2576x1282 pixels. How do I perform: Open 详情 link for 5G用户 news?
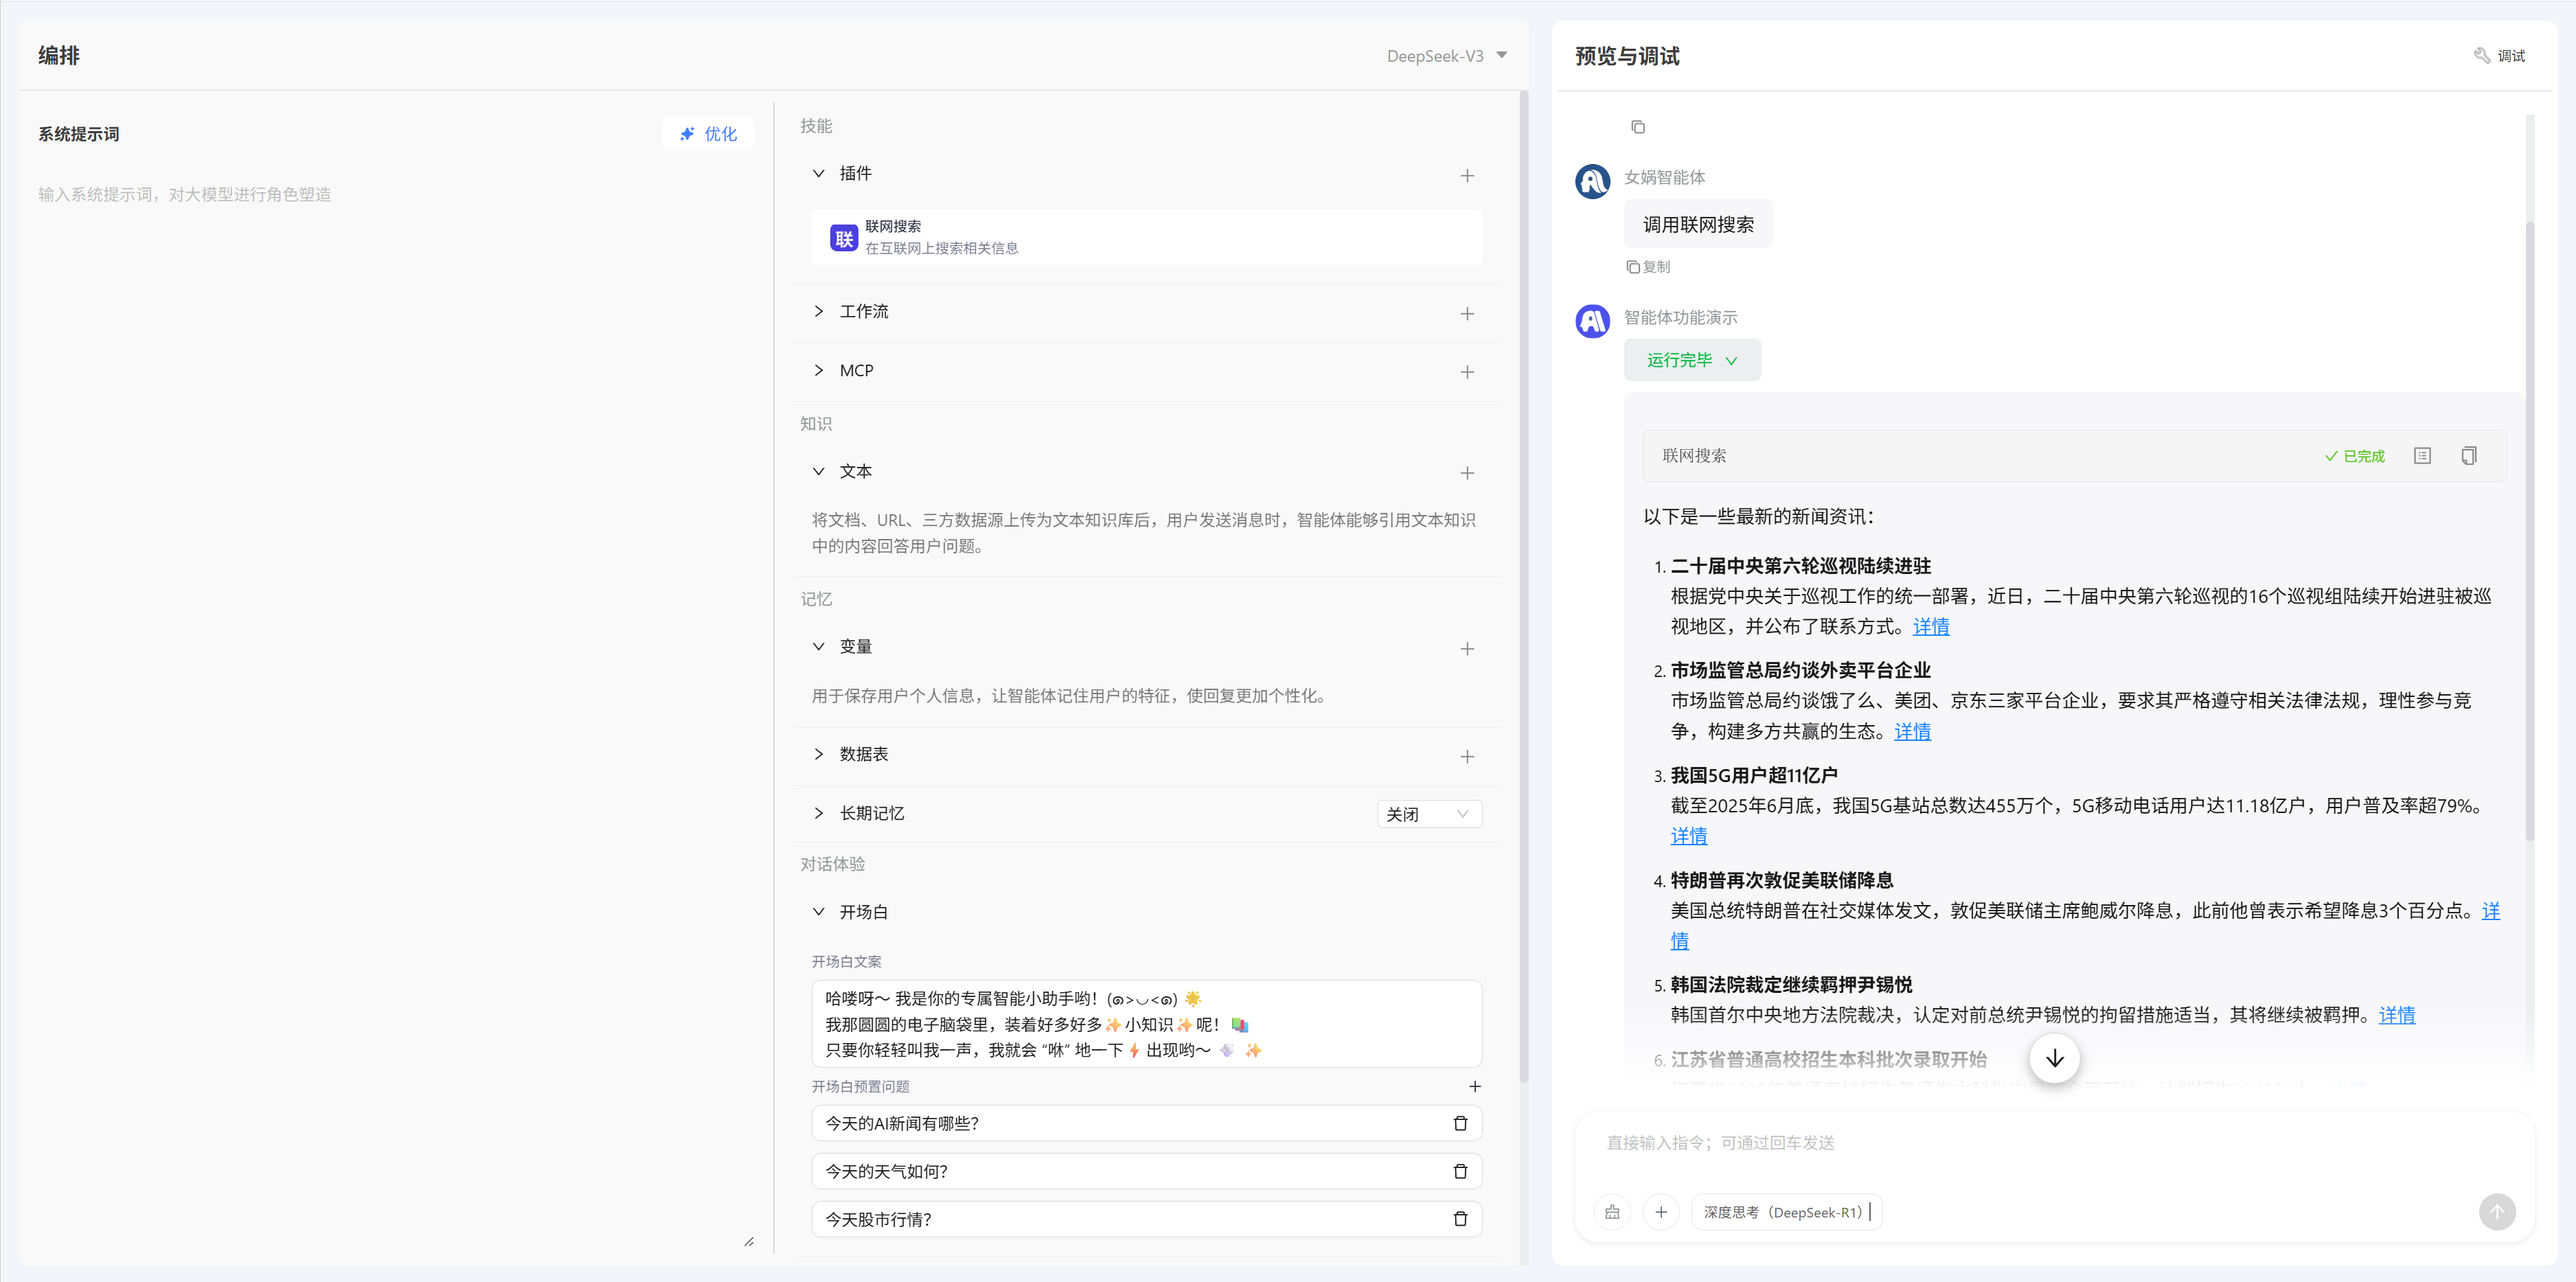pyautogui.click(x=1688, y=836)
